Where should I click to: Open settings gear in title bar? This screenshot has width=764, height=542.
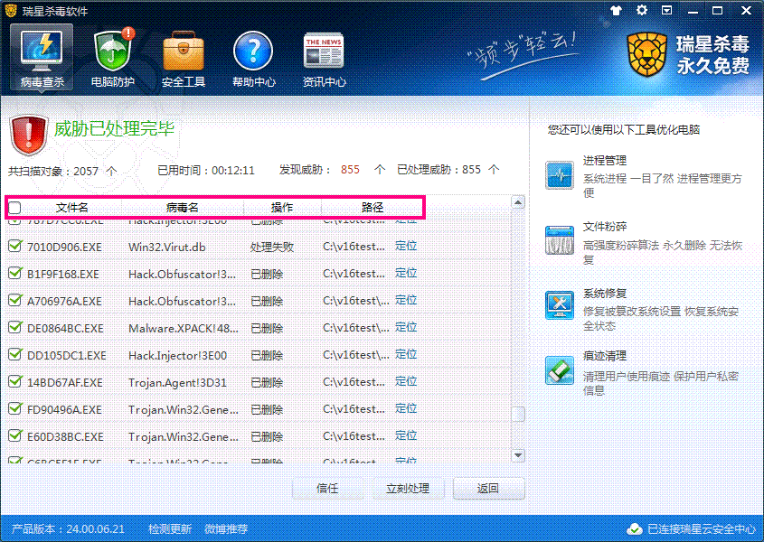point(642,10)
